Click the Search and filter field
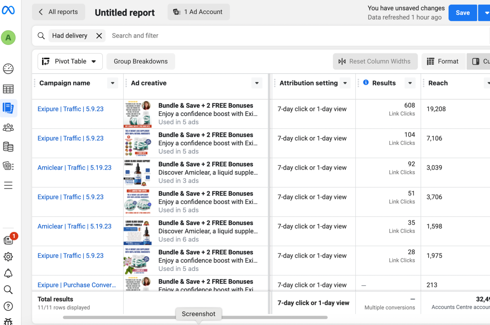This screenshot has height=325, width=490. pyautogui.click(x=297, y=36)
